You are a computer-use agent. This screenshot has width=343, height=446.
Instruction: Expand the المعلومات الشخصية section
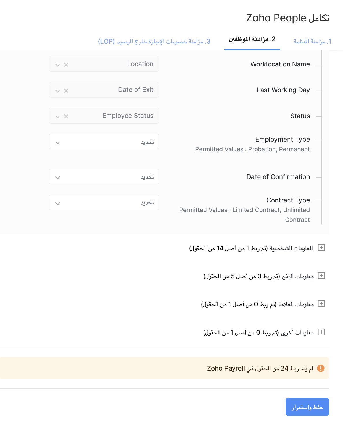tap(321, 248)
